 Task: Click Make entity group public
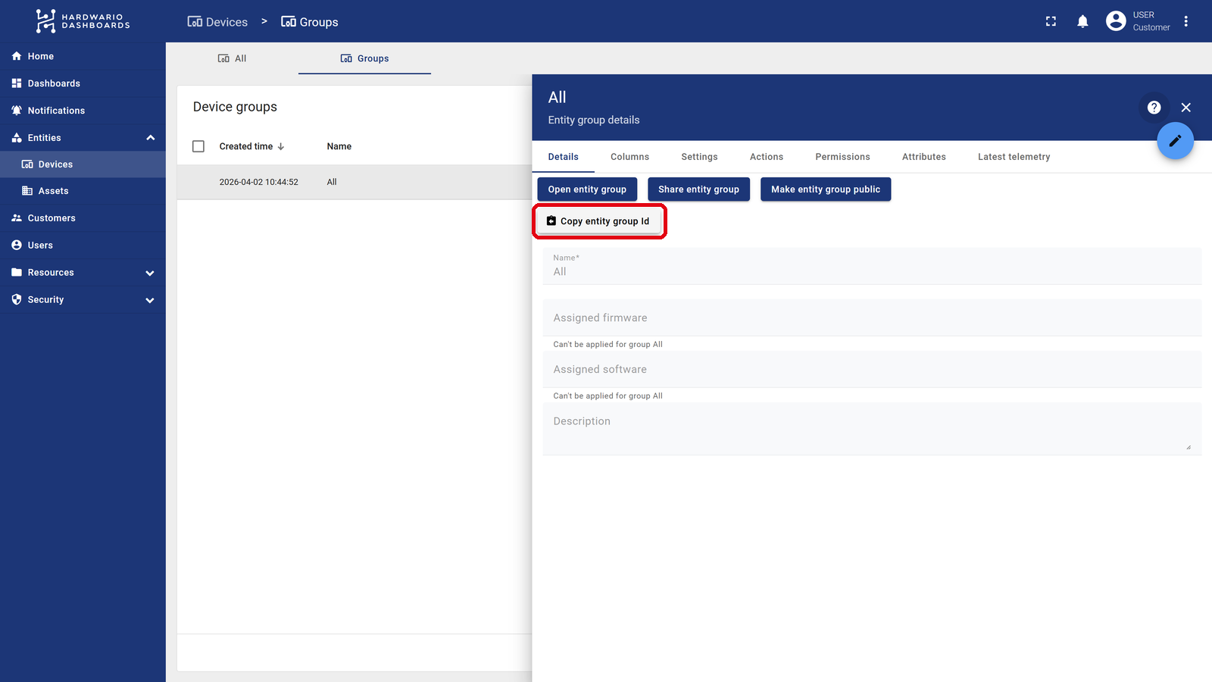pos(826,189)
